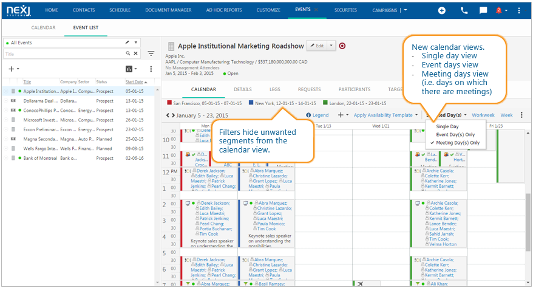Open the chat message icon in header
The image size is (533, 288).
click(x=483, y=10)
